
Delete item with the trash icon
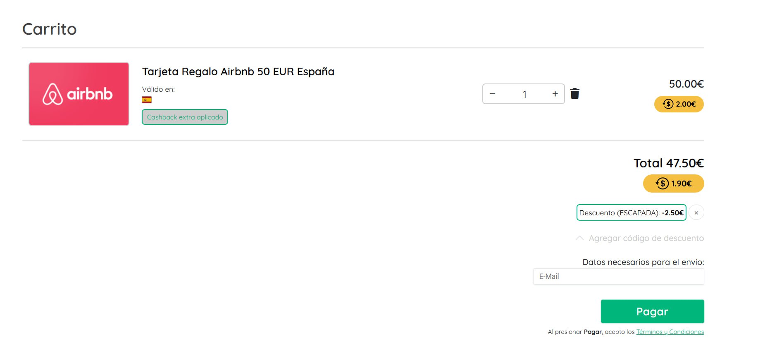[574, 94]
